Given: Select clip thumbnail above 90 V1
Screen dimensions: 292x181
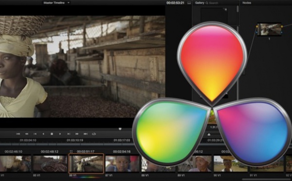Looking at the screenshot, I should (231, 163).
